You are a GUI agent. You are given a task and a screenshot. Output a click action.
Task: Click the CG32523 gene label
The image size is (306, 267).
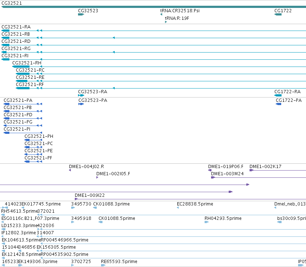(88, 10)
